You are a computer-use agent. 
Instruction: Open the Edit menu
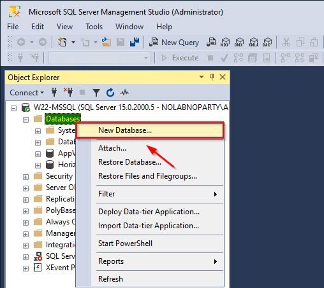[38, 27]
